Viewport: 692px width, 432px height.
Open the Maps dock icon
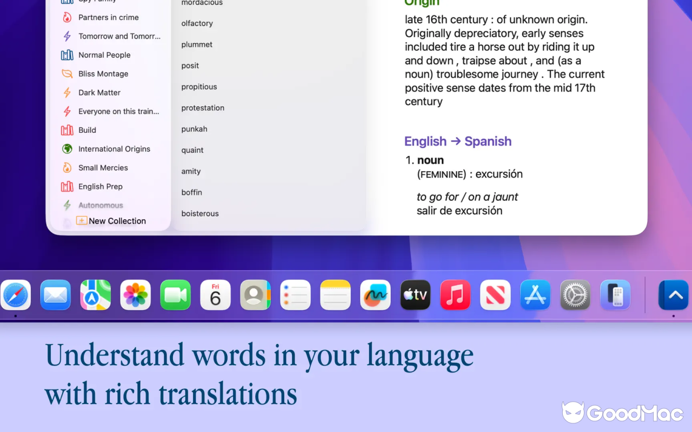(x=96, y=295)
